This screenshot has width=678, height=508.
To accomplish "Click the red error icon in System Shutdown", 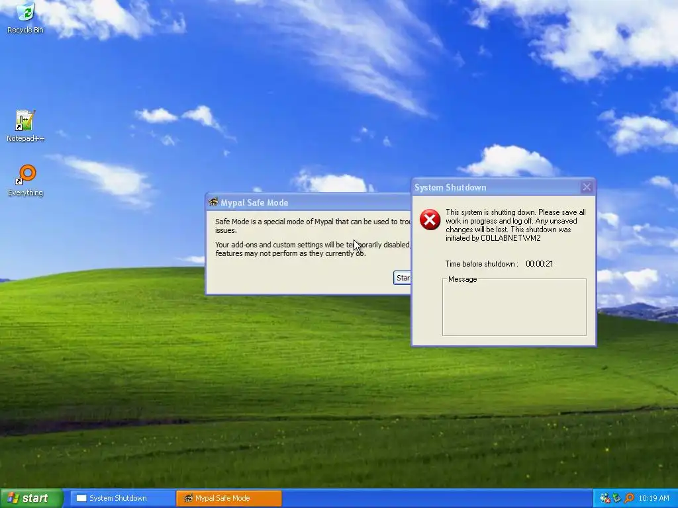I will coord(430,220).
